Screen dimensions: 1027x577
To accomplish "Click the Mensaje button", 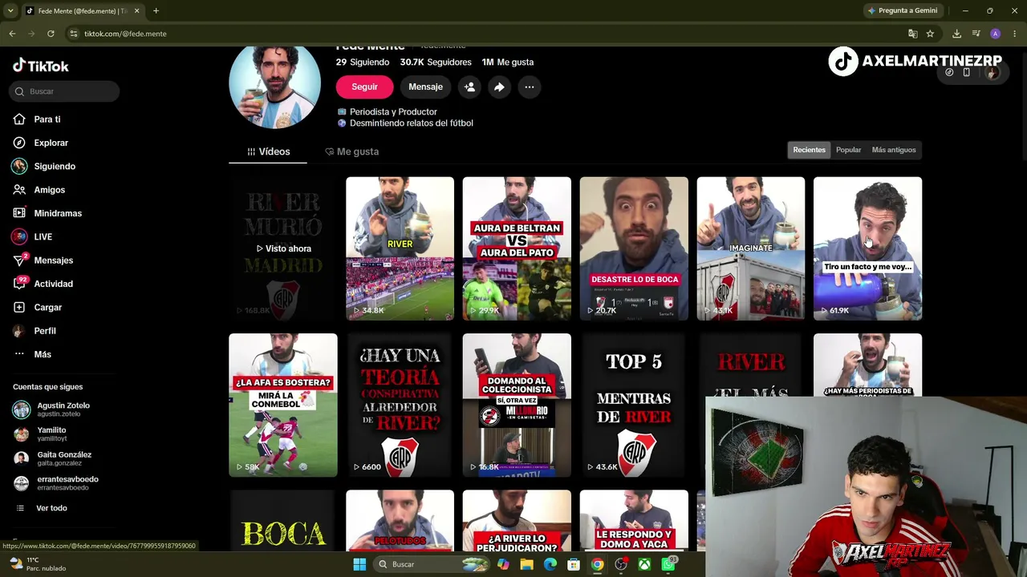I will pos(425,87).
